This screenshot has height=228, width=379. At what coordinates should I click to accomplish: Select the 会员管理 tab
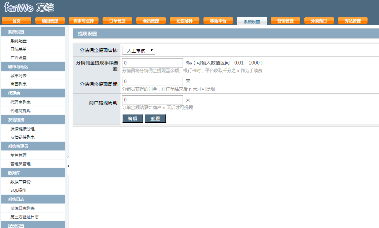coord(151,21)
